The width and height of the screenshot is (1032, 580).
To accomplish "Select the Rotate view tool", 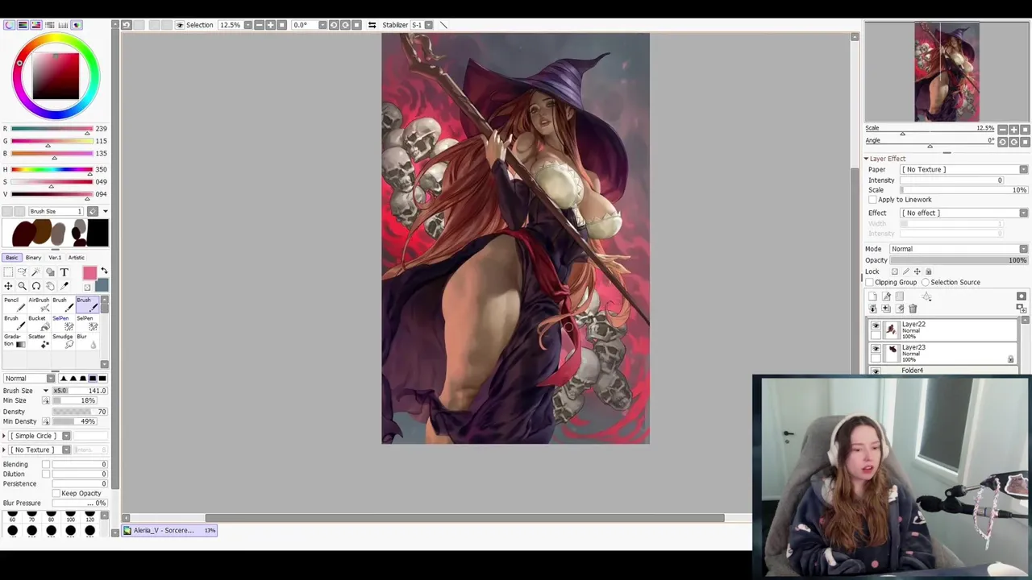I will pos(36,286).
